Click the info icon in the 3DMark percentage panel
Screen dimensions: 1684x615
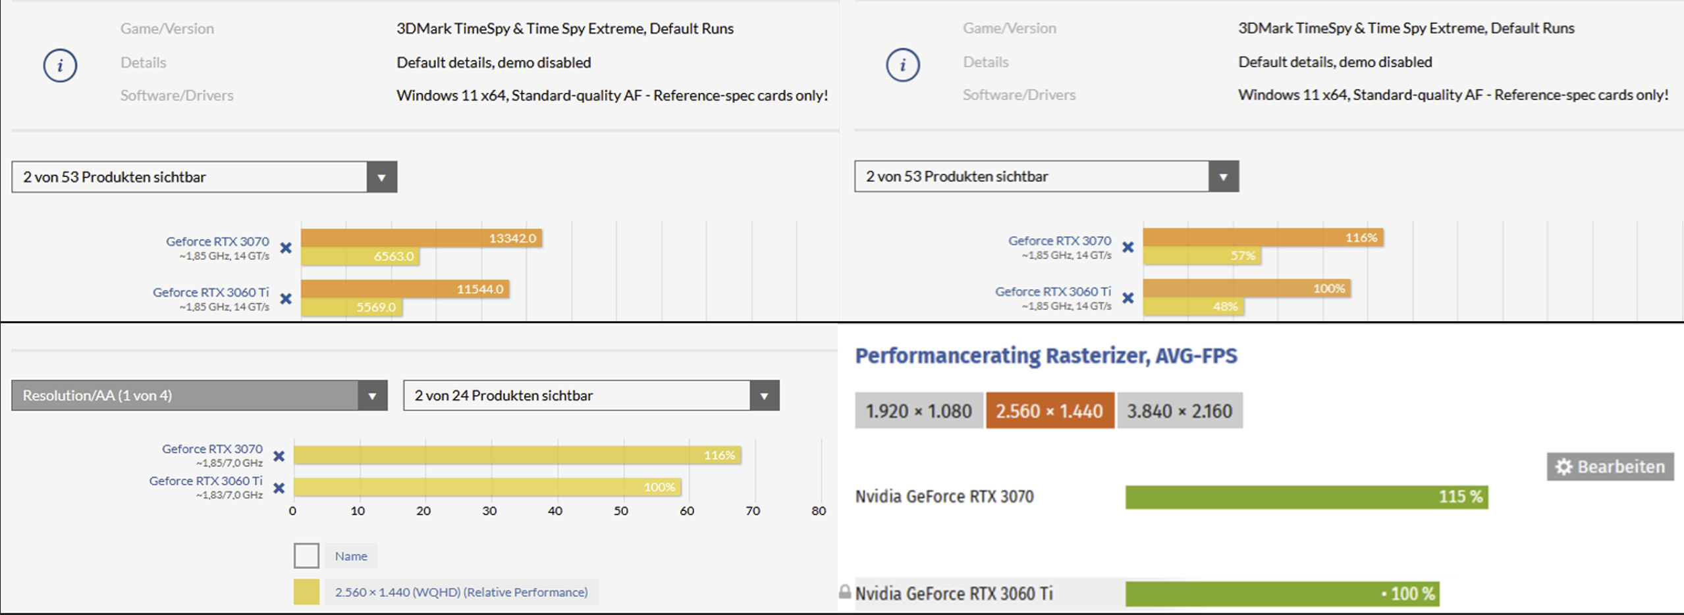pos(902,64)
